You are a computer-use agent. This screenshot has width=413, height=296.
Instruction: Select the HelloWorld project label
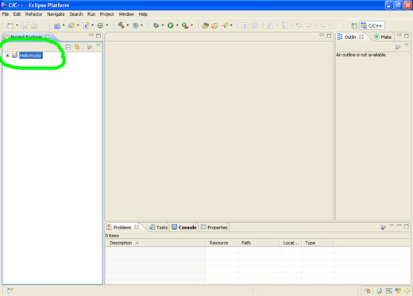(31, 56)
